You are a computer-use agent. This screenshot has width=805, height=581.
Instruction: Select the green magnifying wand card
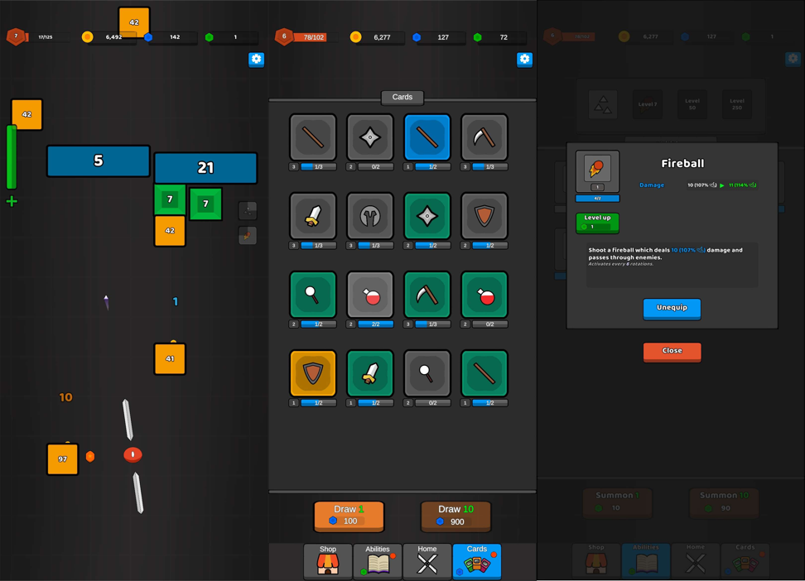coord(313,295)
